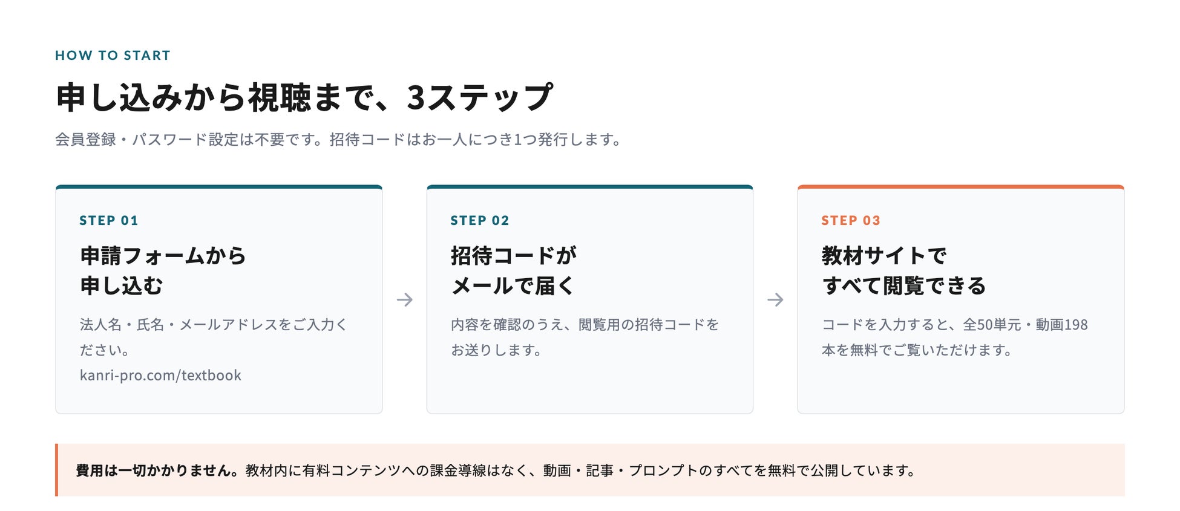The image size is (1180, 511).
Task: Click orange left border of the notice banner
Action: tap(57, 470)
